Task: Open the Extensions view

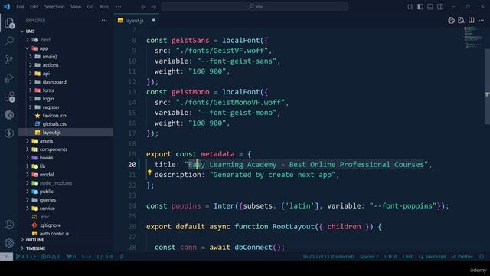Action: [x=10, y=97]
